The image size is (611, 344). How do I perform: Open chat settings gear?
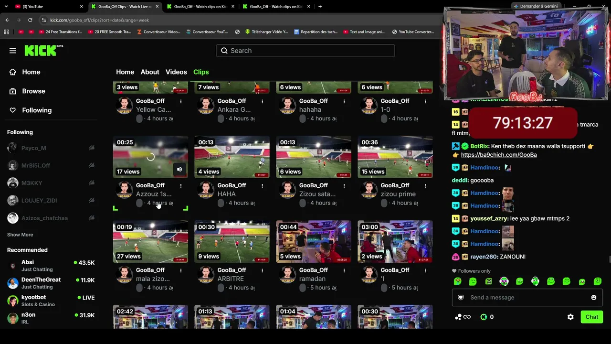click(x=570, y=317)
